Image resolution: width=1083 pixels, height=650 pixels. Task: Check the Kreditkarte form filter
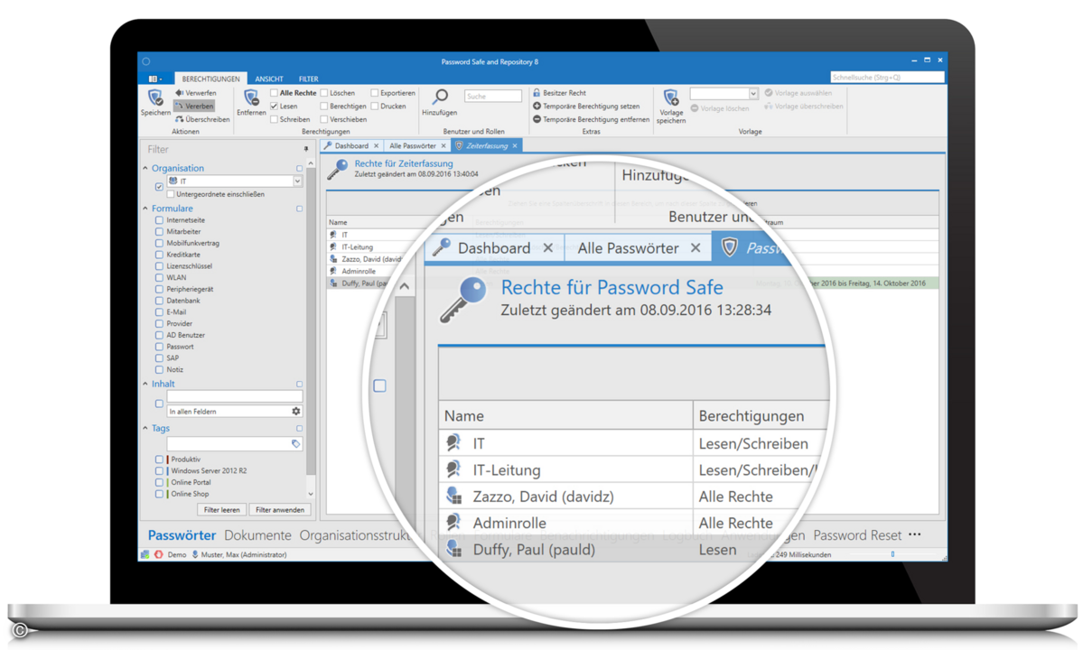click(x=160, y=255)
